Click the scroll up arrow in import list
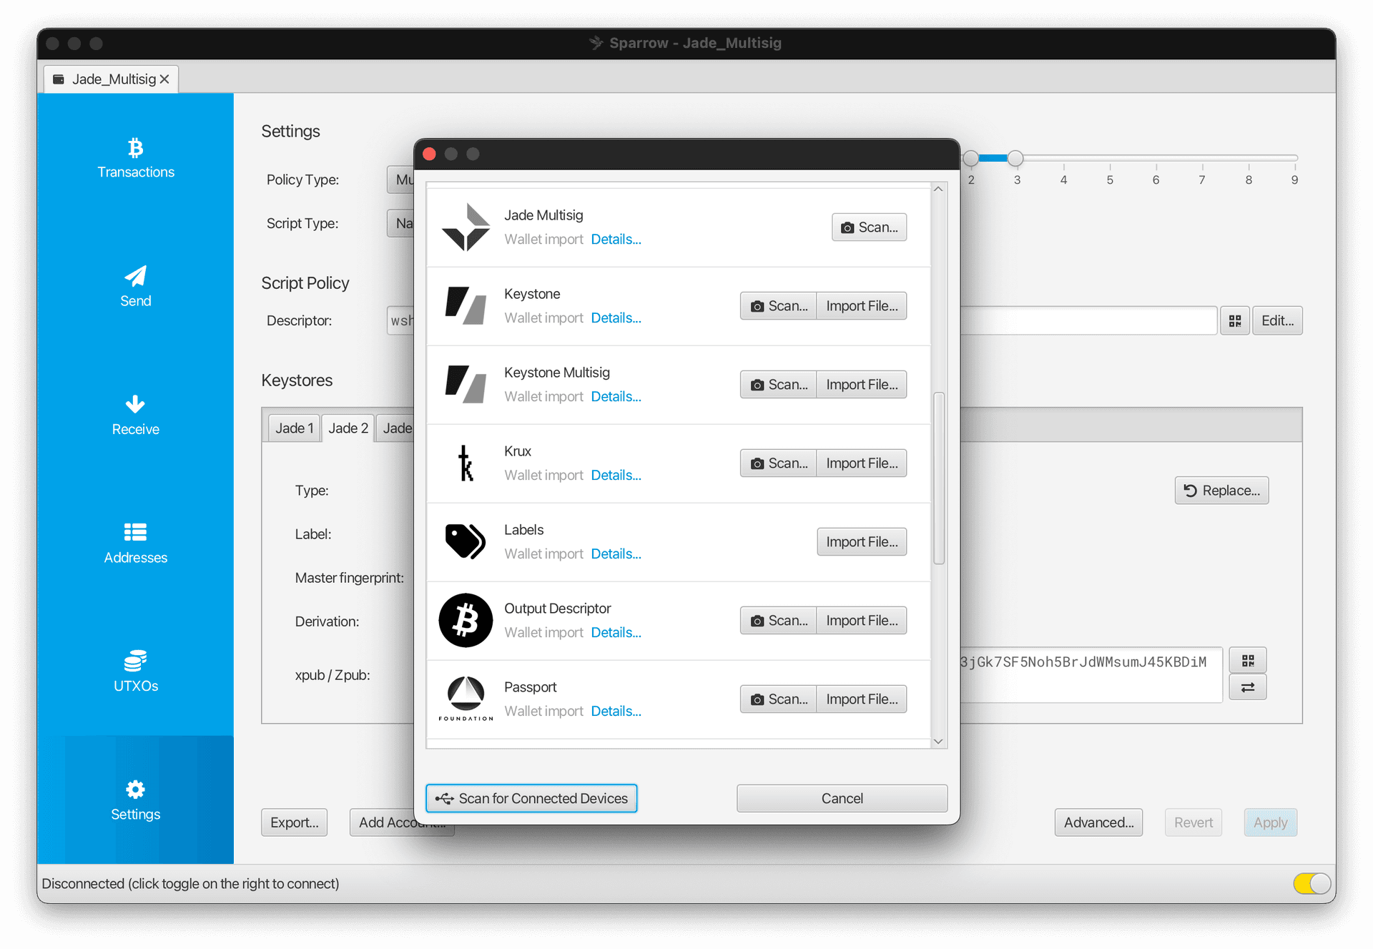Viewport: 1373px width, 949px height. (938, 190)
